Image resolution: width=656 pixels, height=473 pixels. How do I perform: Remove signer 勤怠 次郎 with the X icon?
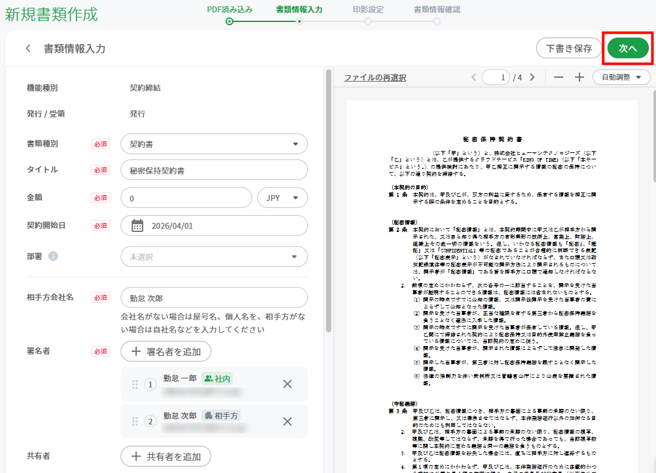click(x=287, y=421)
